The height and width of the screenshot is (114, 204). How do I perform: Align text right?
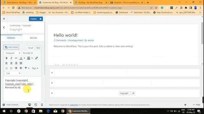(16, 63)
